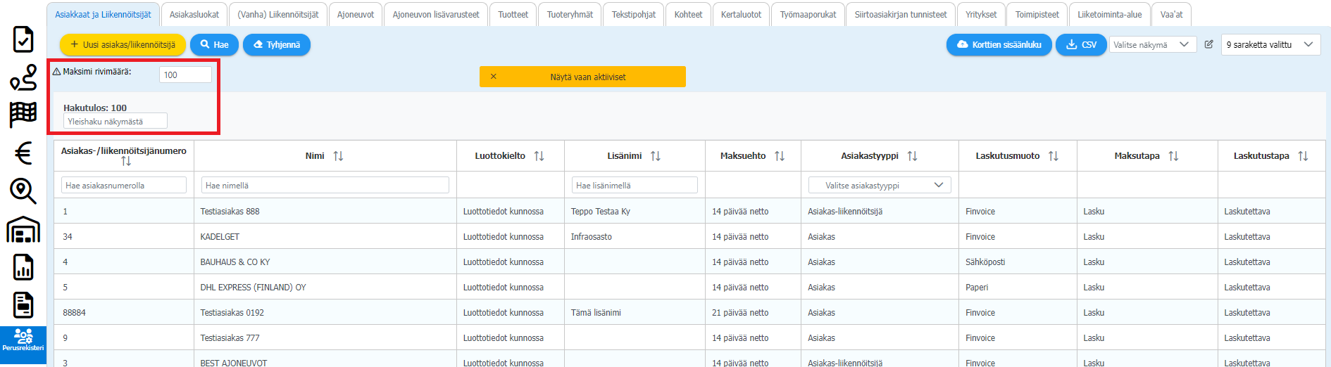1331x367 pixels.
Task: Dismiss the Näytä vaan aktiiviset filter
Action: 493,77
